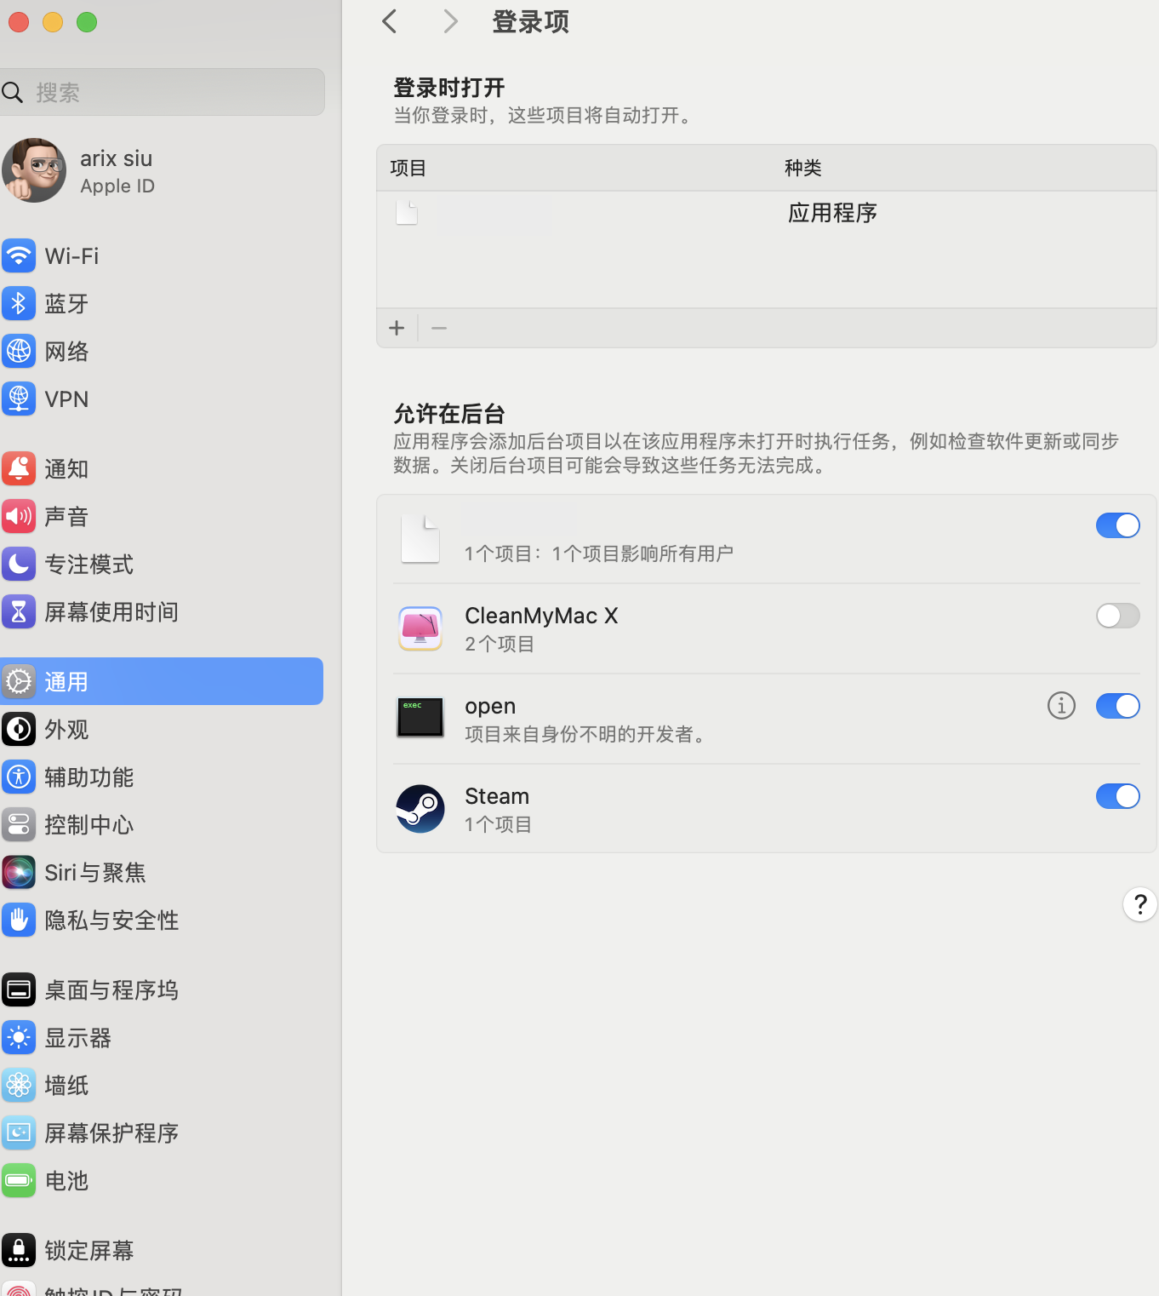
Task: Click the 屏幕使用时间 hourglass icon
Action: click(x=19, y=611)
